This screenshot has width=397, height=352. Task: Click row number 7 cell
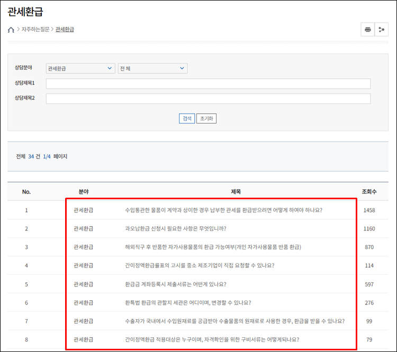(26, 321)
